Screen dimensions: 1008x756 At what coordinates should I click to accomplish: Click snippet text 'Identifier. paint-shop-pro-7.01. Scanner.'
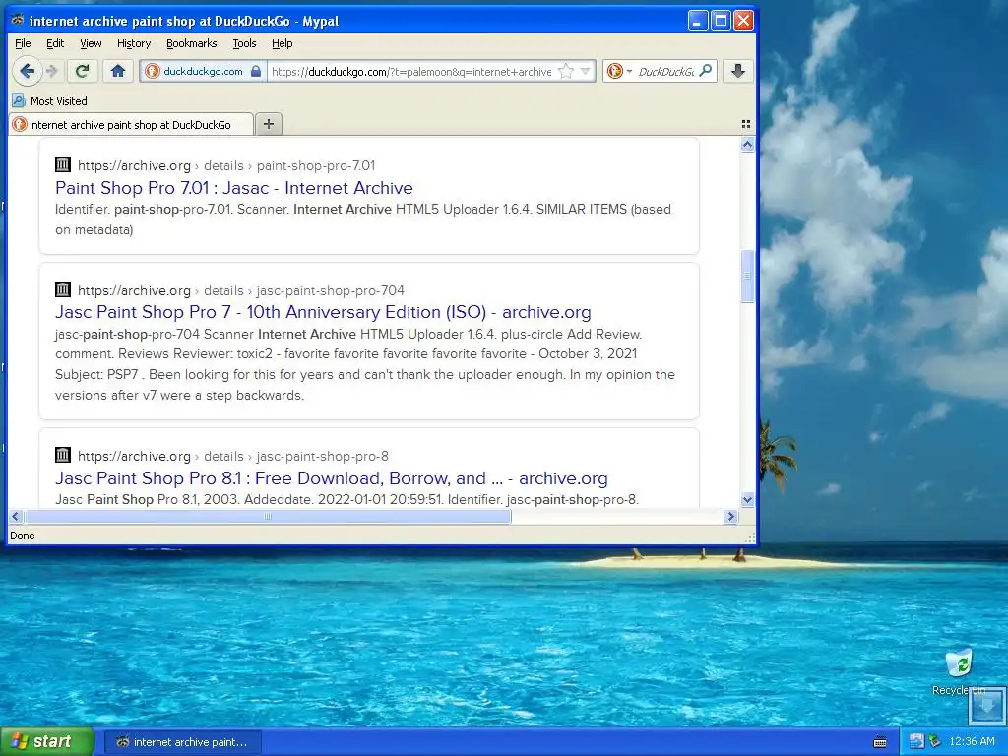pyautogui.click(x=172, y=209)
